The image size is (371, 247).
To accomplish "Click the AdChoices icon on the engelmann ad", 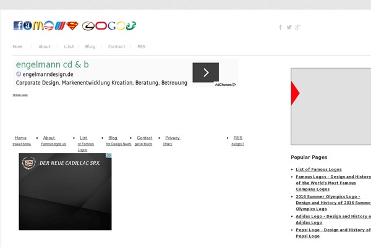I will (234, 85).
